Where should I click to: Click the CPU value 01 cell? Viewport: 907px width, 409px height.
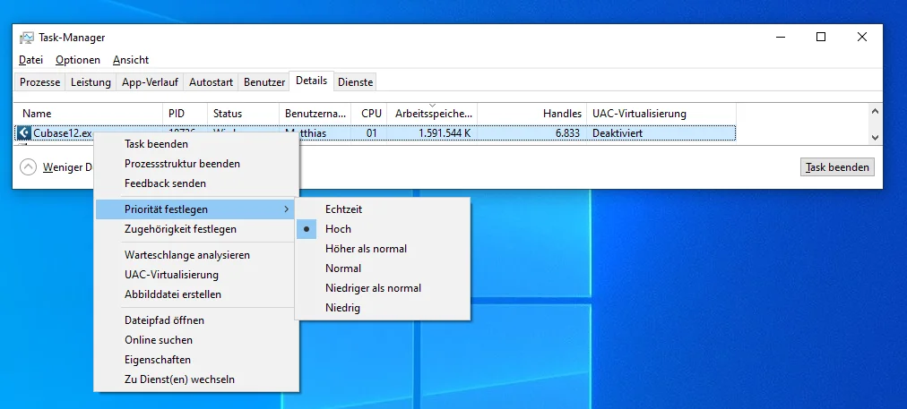[371, 133]
